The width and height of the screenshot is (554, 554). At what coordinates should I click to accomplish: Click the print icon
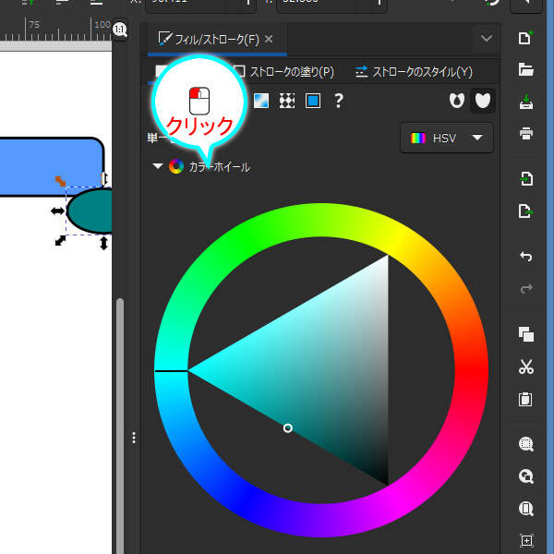pyautogui.click(x=525, y=134)
